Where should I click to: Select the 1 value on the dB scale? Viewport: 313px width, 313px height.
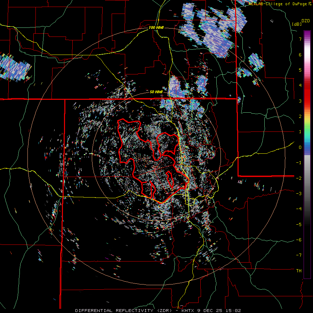pos(300,132)
